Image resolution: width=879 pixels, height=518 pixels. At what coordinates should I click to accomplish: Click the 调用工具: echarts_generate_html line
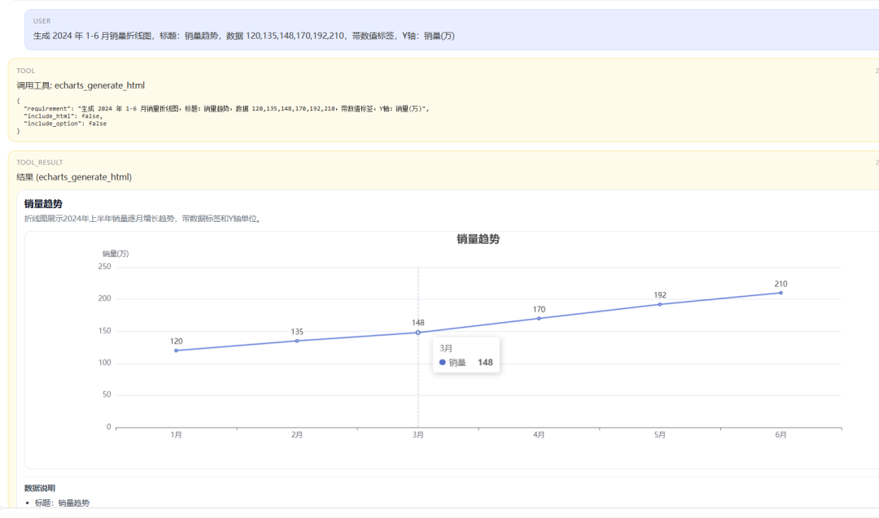tap(81, 85)
